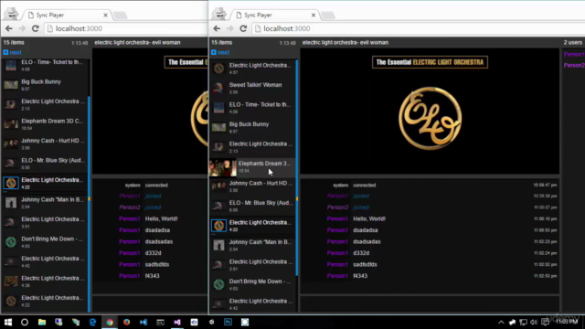Select 'Elephants Dream 3D C...' in left playlist

tap(45, 124)
